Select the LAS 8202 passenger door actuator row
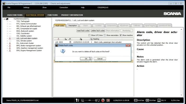This screenshot has width=186, height=104. 94,42
